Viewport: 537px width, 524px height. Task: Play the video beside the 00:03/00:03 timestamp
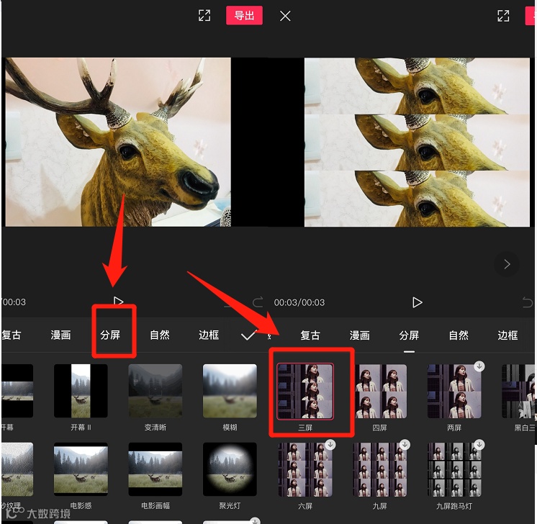click(417, 302)
